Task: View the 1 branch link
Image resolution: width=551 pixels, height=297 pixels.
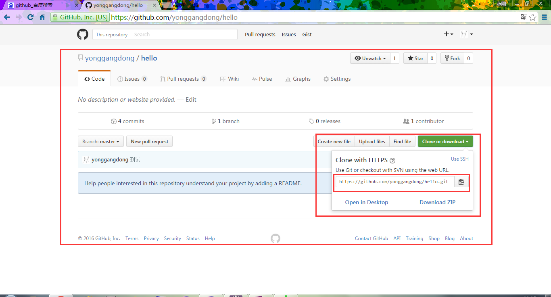Action: click(226, 121)
